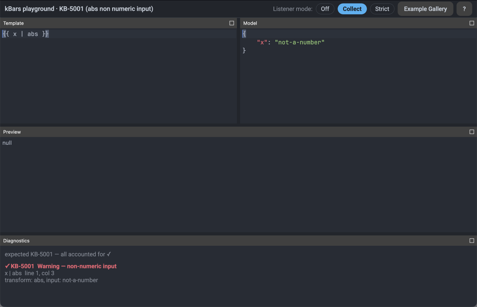Click the Preview panel header label
The height and width of the screenshot is (307, 477).
tap(12, 132)
